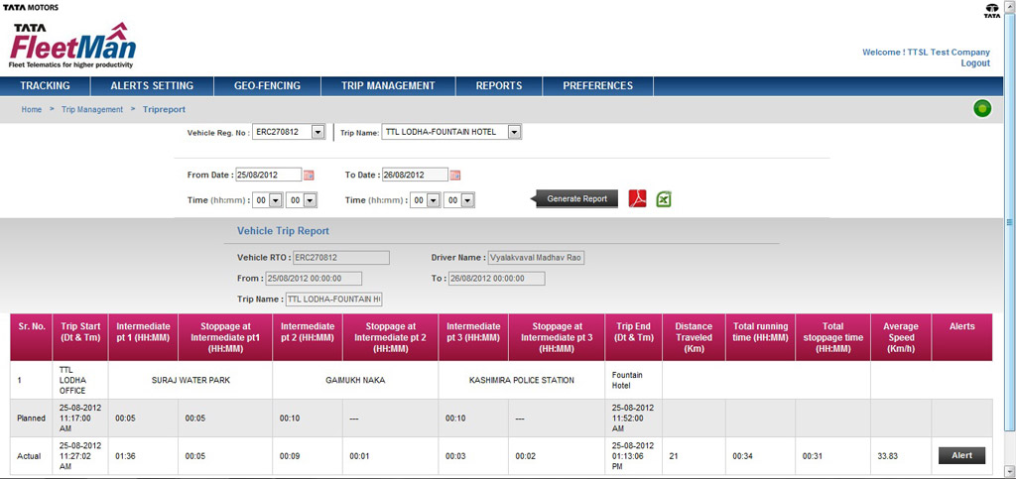Open the From Date calendar picker icon
This screenshot has width=1016, height=479.
click(310, 175)
